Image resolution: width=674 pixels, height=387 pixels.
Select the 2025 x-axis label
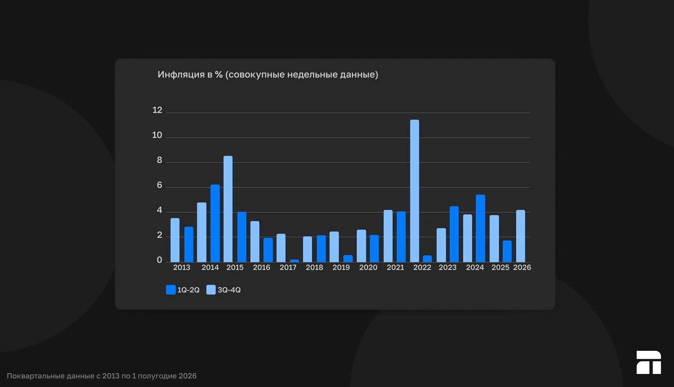[500, 267]
